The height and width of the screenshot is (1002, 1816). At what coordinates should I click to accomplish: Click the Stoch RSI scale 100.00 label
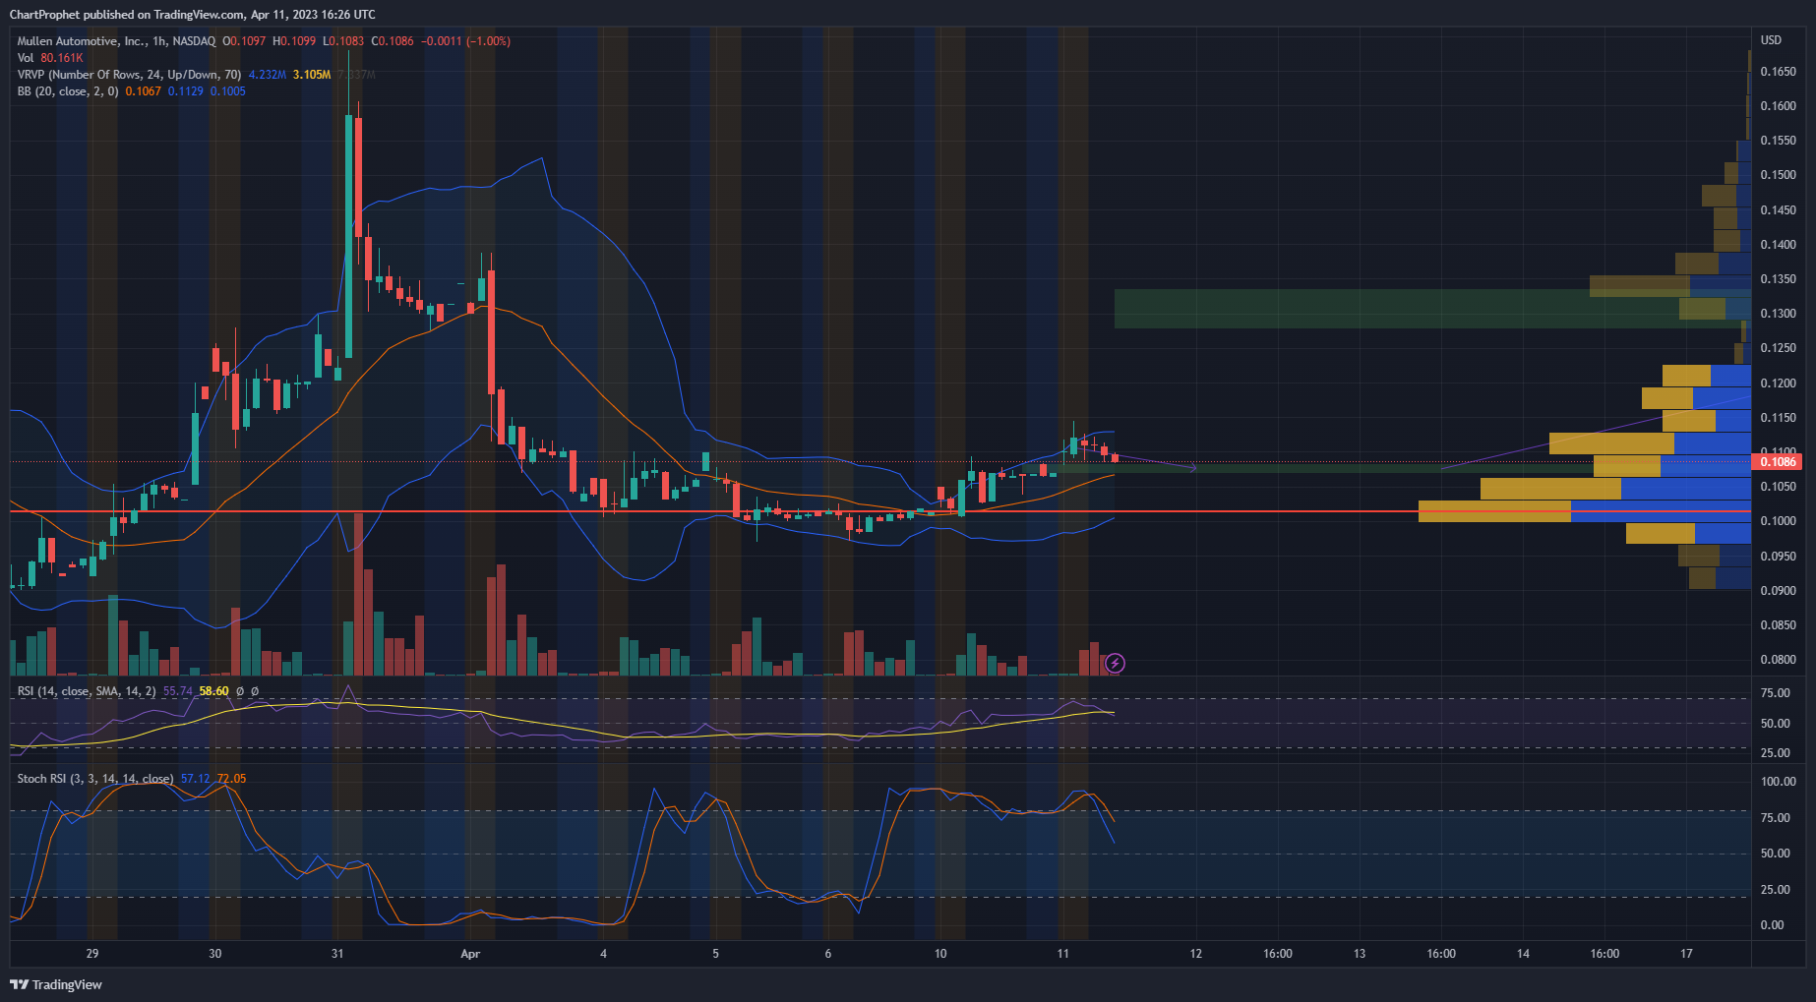tap(1778, 782)
